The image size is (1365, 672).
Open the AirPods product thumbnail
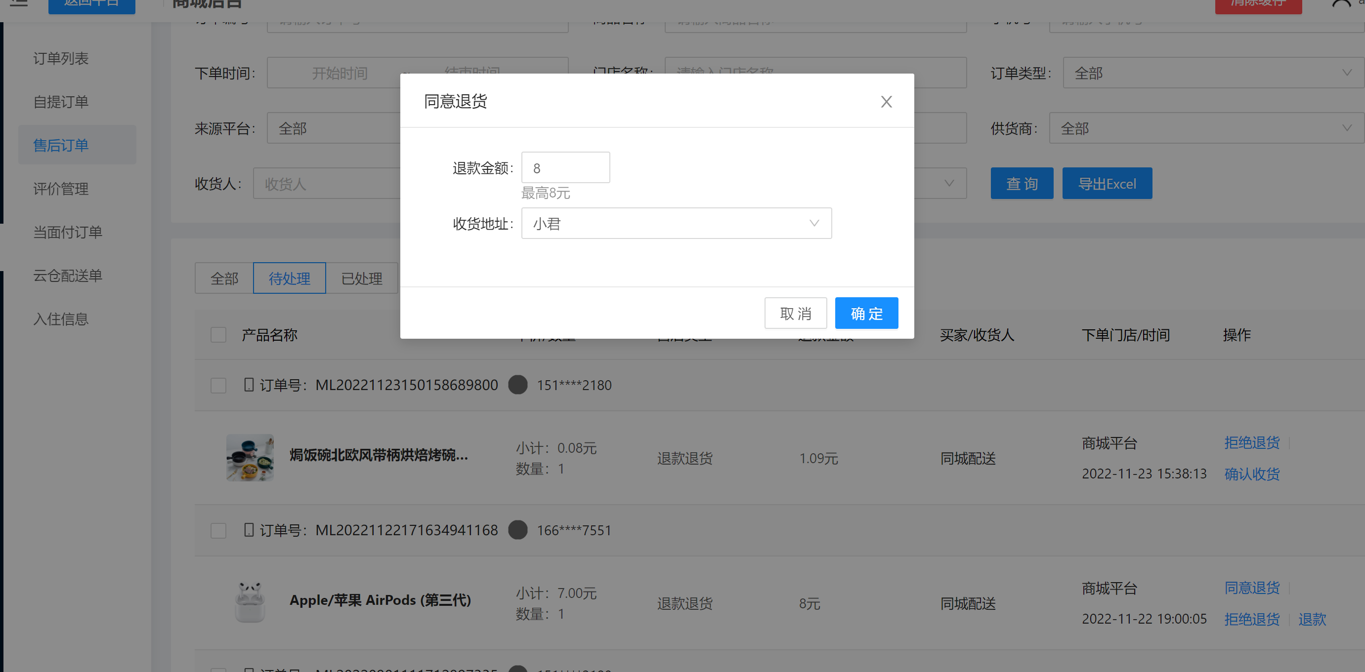point(250,603)
